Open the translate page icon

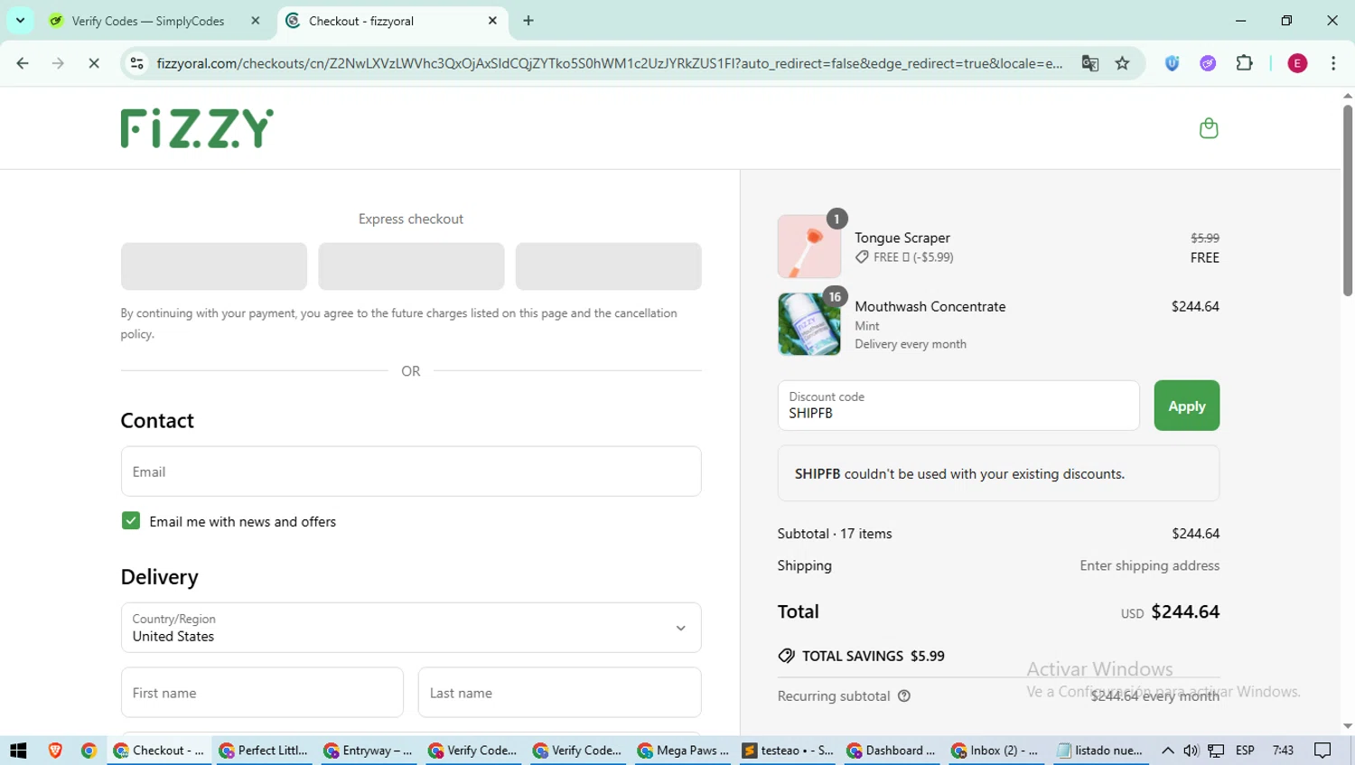coord(1090,63)
